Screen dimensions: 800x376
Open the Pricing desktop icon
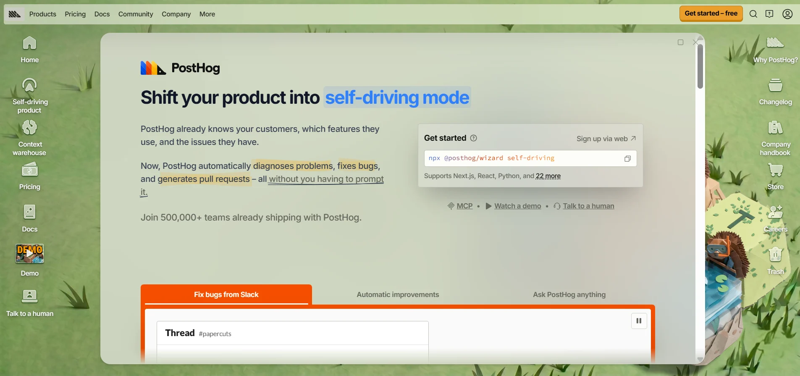click(29, 176)
